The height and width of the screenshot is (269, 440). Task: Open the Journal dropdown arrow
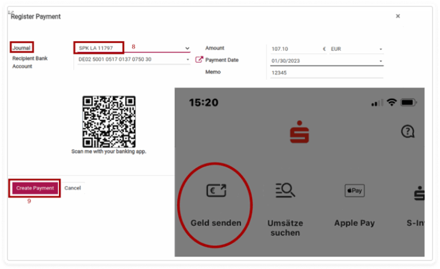[187, 48]
